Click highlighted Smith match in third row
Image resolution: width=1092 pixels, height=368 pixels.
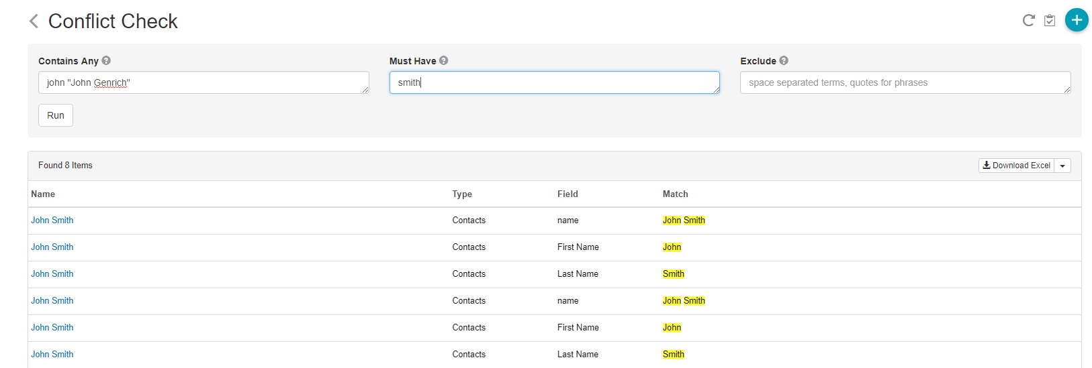point(674,273)
